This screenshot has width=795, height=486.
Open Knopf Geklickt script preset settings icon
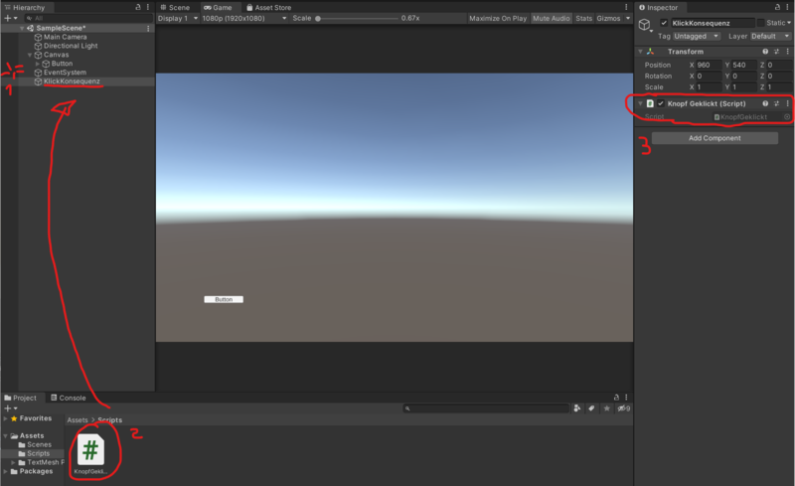pos(775,103)
